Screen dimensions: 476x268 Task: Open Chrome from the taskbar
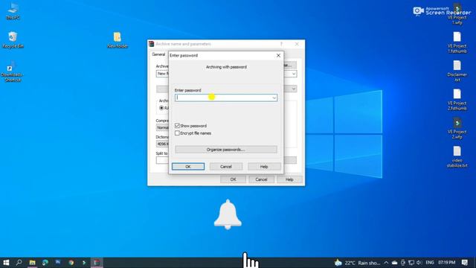point(71,263)
